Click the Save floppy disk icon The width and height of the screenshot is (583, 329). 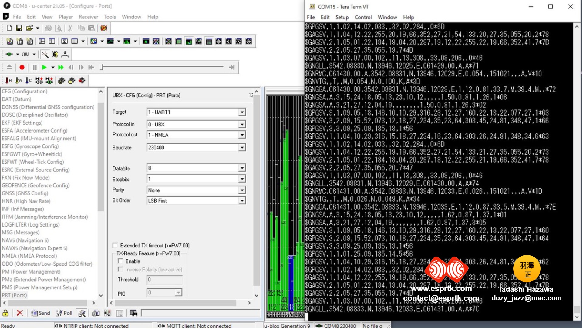pyautogui.click(x=19, y=28)
